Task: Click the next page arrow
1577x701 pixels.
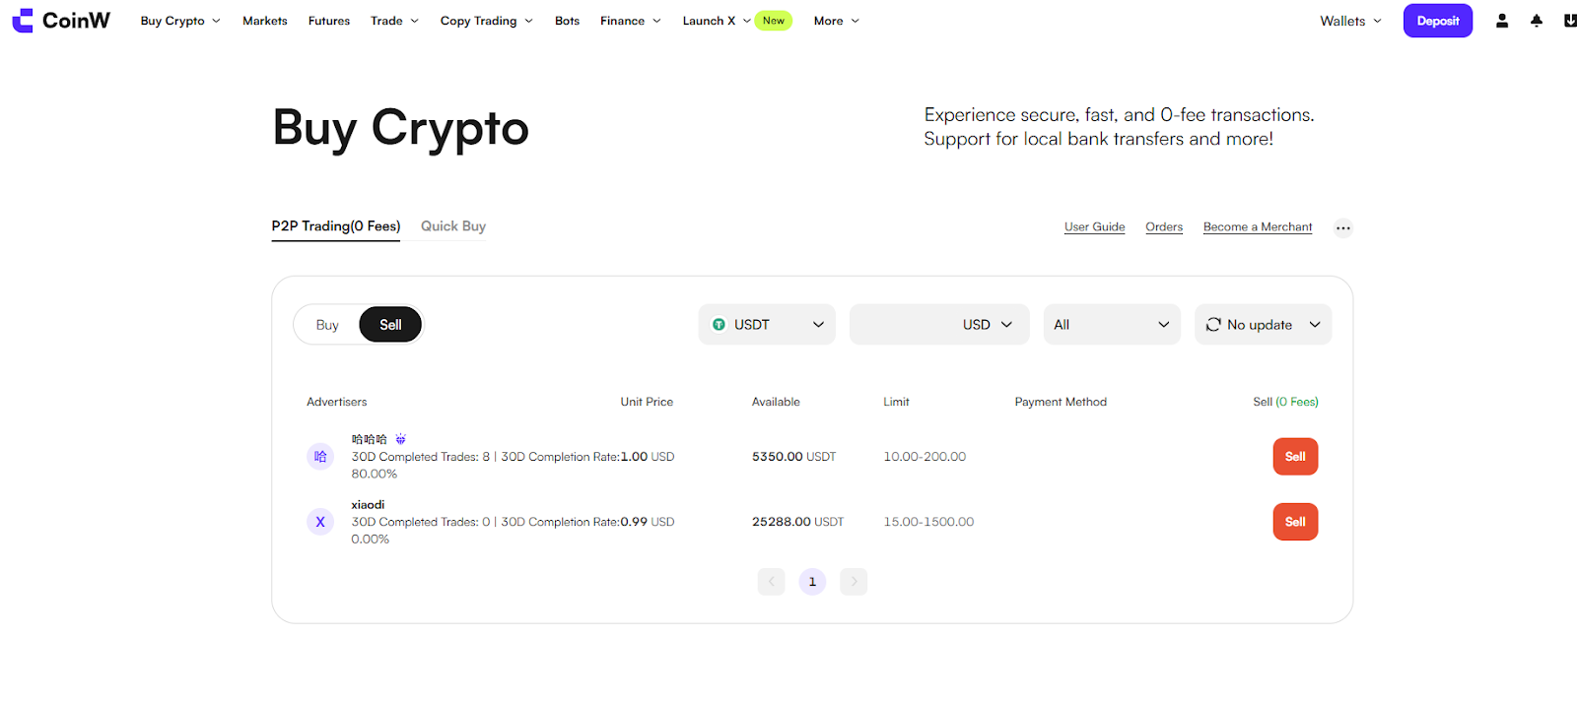Action: pos(854,582)
